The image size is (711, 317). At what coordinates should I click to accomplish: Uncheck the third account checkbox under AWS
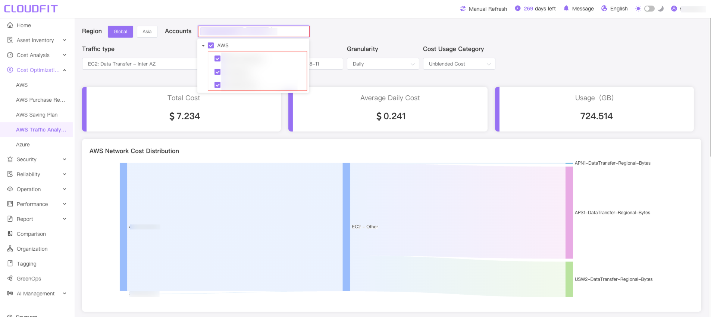pyautogui.click(x=217, y=85)
